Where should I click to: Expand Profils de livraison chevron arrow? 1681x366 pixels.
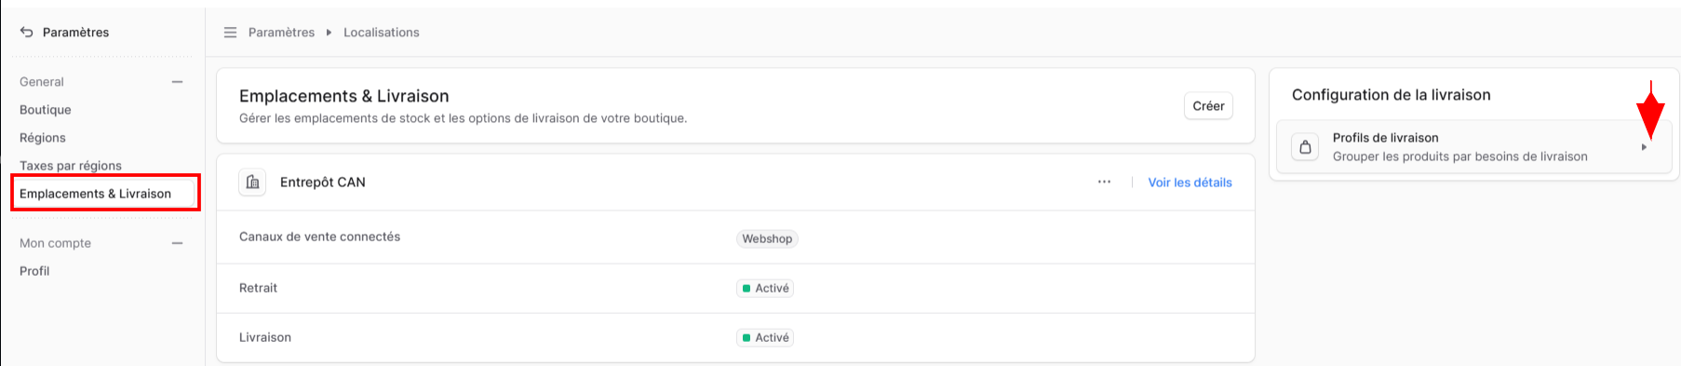pyautogui.click(x=1645, y=147)
